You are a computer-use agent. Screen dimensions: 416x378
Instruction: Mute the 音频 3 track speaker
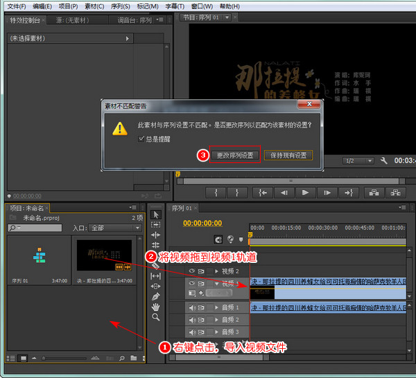click(x=192, y=332)
